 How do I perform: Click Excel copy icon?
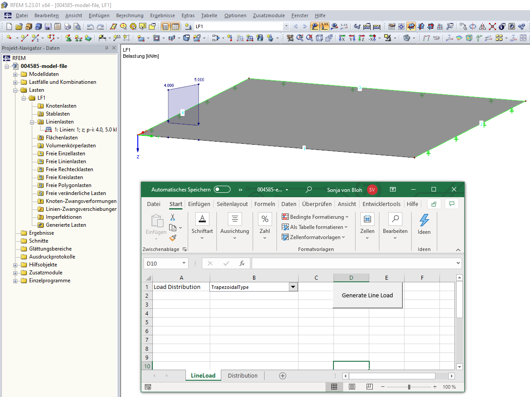tap(173, 228)
